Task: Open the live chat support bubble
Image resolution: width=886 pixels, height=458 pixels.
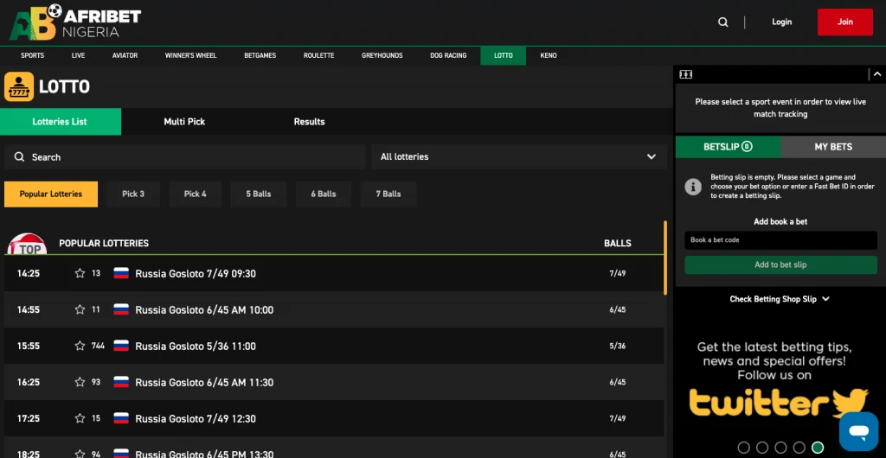Action: pos(858,430)
